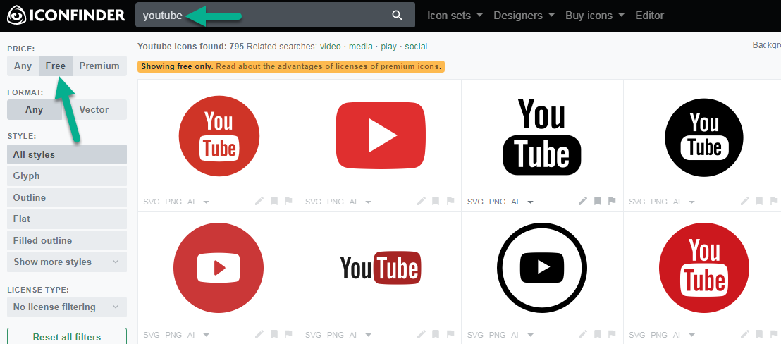Viewport: 781px width, 344px height.
Task: Switch format filter to Vector
Action: pyautogui.click(x=94, y=110)
